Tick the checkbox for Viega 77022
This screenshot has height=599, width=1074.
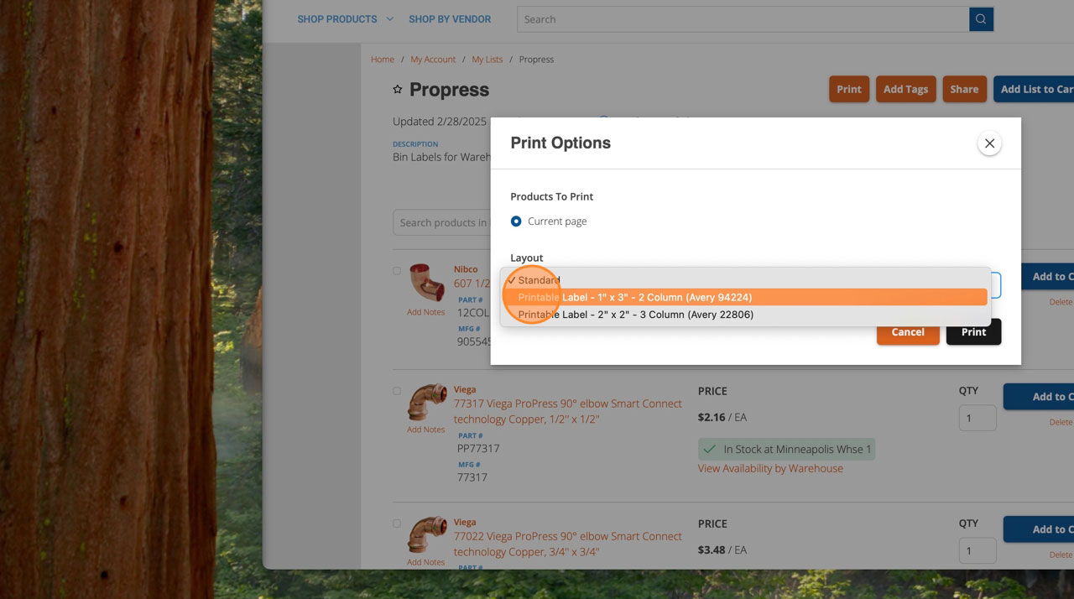coord(397,523)
